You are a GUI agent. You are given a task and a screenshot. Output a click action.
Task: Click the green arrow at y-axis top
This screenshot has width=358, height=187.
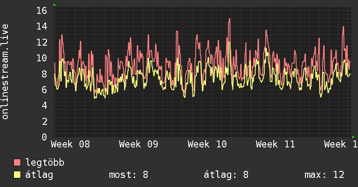pyautogui.click(x=54, y=5)
